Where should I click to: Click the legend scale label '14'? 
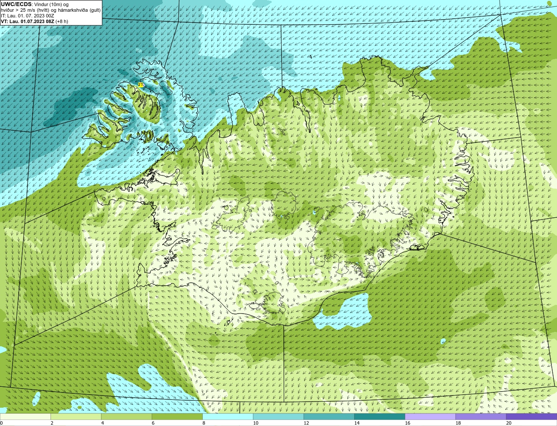pyautogui.click(x=356, y=423)
